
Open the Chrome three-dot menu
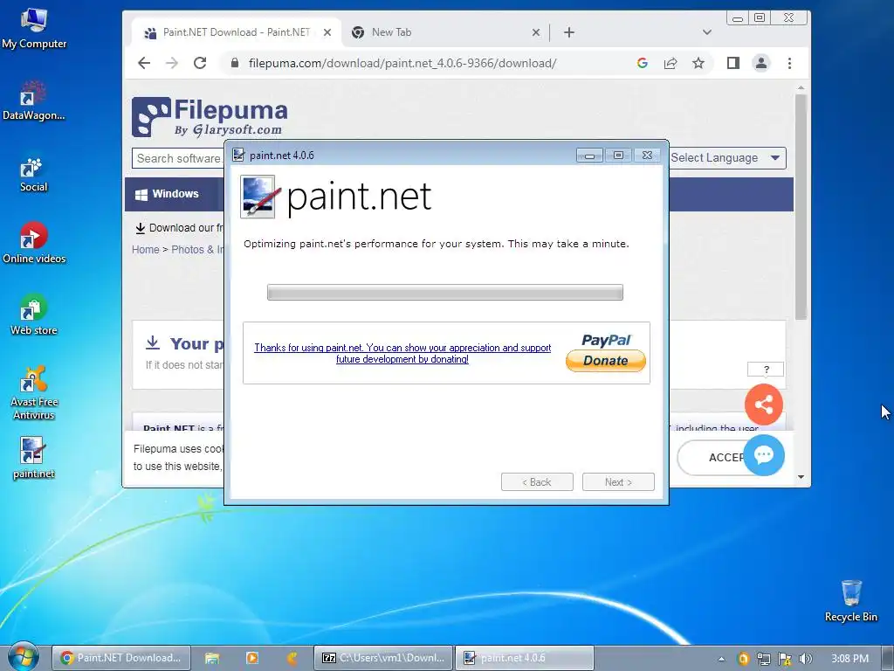point(789,63)
